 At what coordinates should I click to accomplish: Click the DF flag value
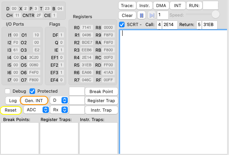(61, 35)
